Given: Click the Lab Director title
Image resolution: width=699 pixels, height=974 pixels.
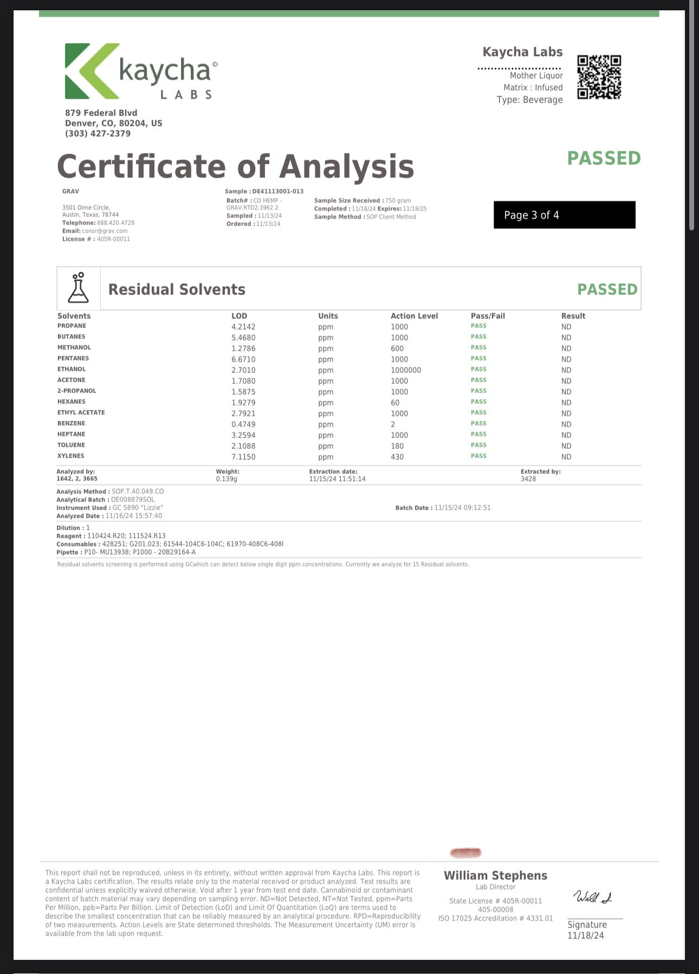Looking at the screenshot, I should (495, 887).
